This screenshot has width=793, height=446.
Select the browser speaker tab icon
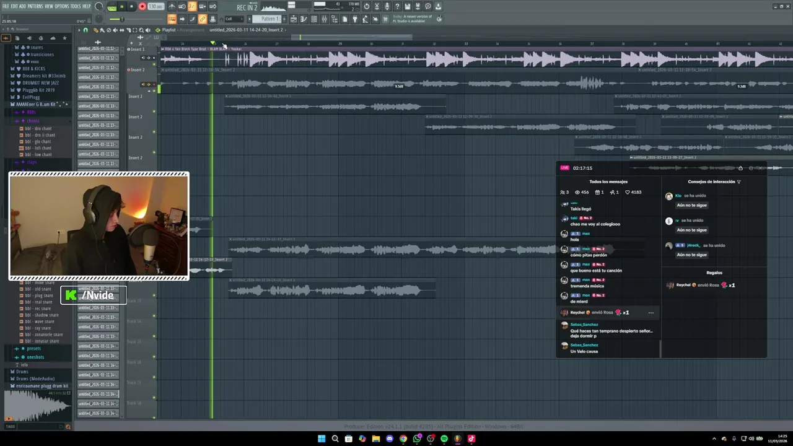pyautogui.click(x=30, y=38)
